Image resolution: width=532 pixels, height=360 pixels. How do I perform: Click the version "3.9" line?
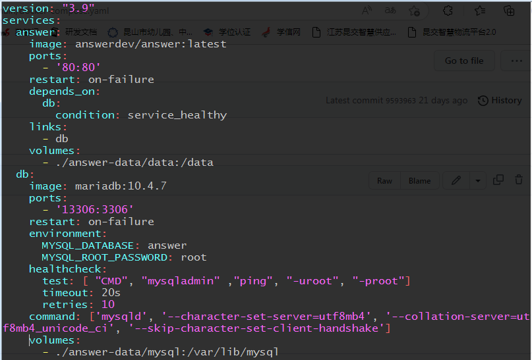(x=48, y=8)
